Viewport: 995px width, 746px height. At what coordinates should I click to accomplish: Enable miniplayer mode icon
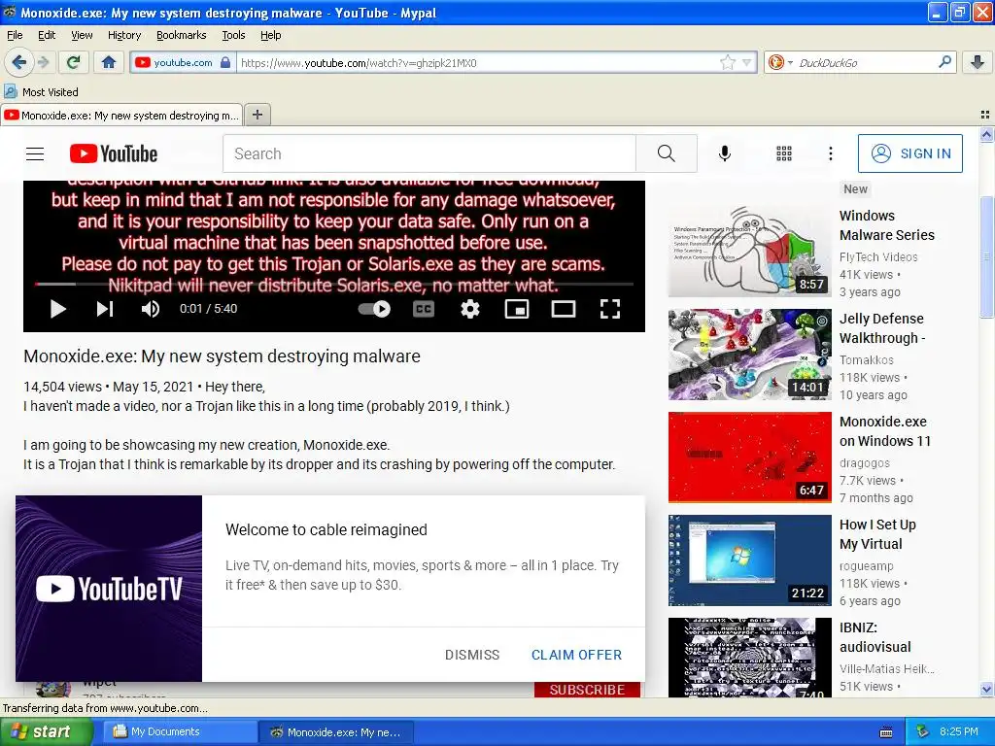[x=517, y=309]
